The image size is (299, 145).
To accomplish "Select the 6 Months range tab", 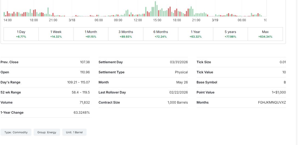I will tap(161, 34).
